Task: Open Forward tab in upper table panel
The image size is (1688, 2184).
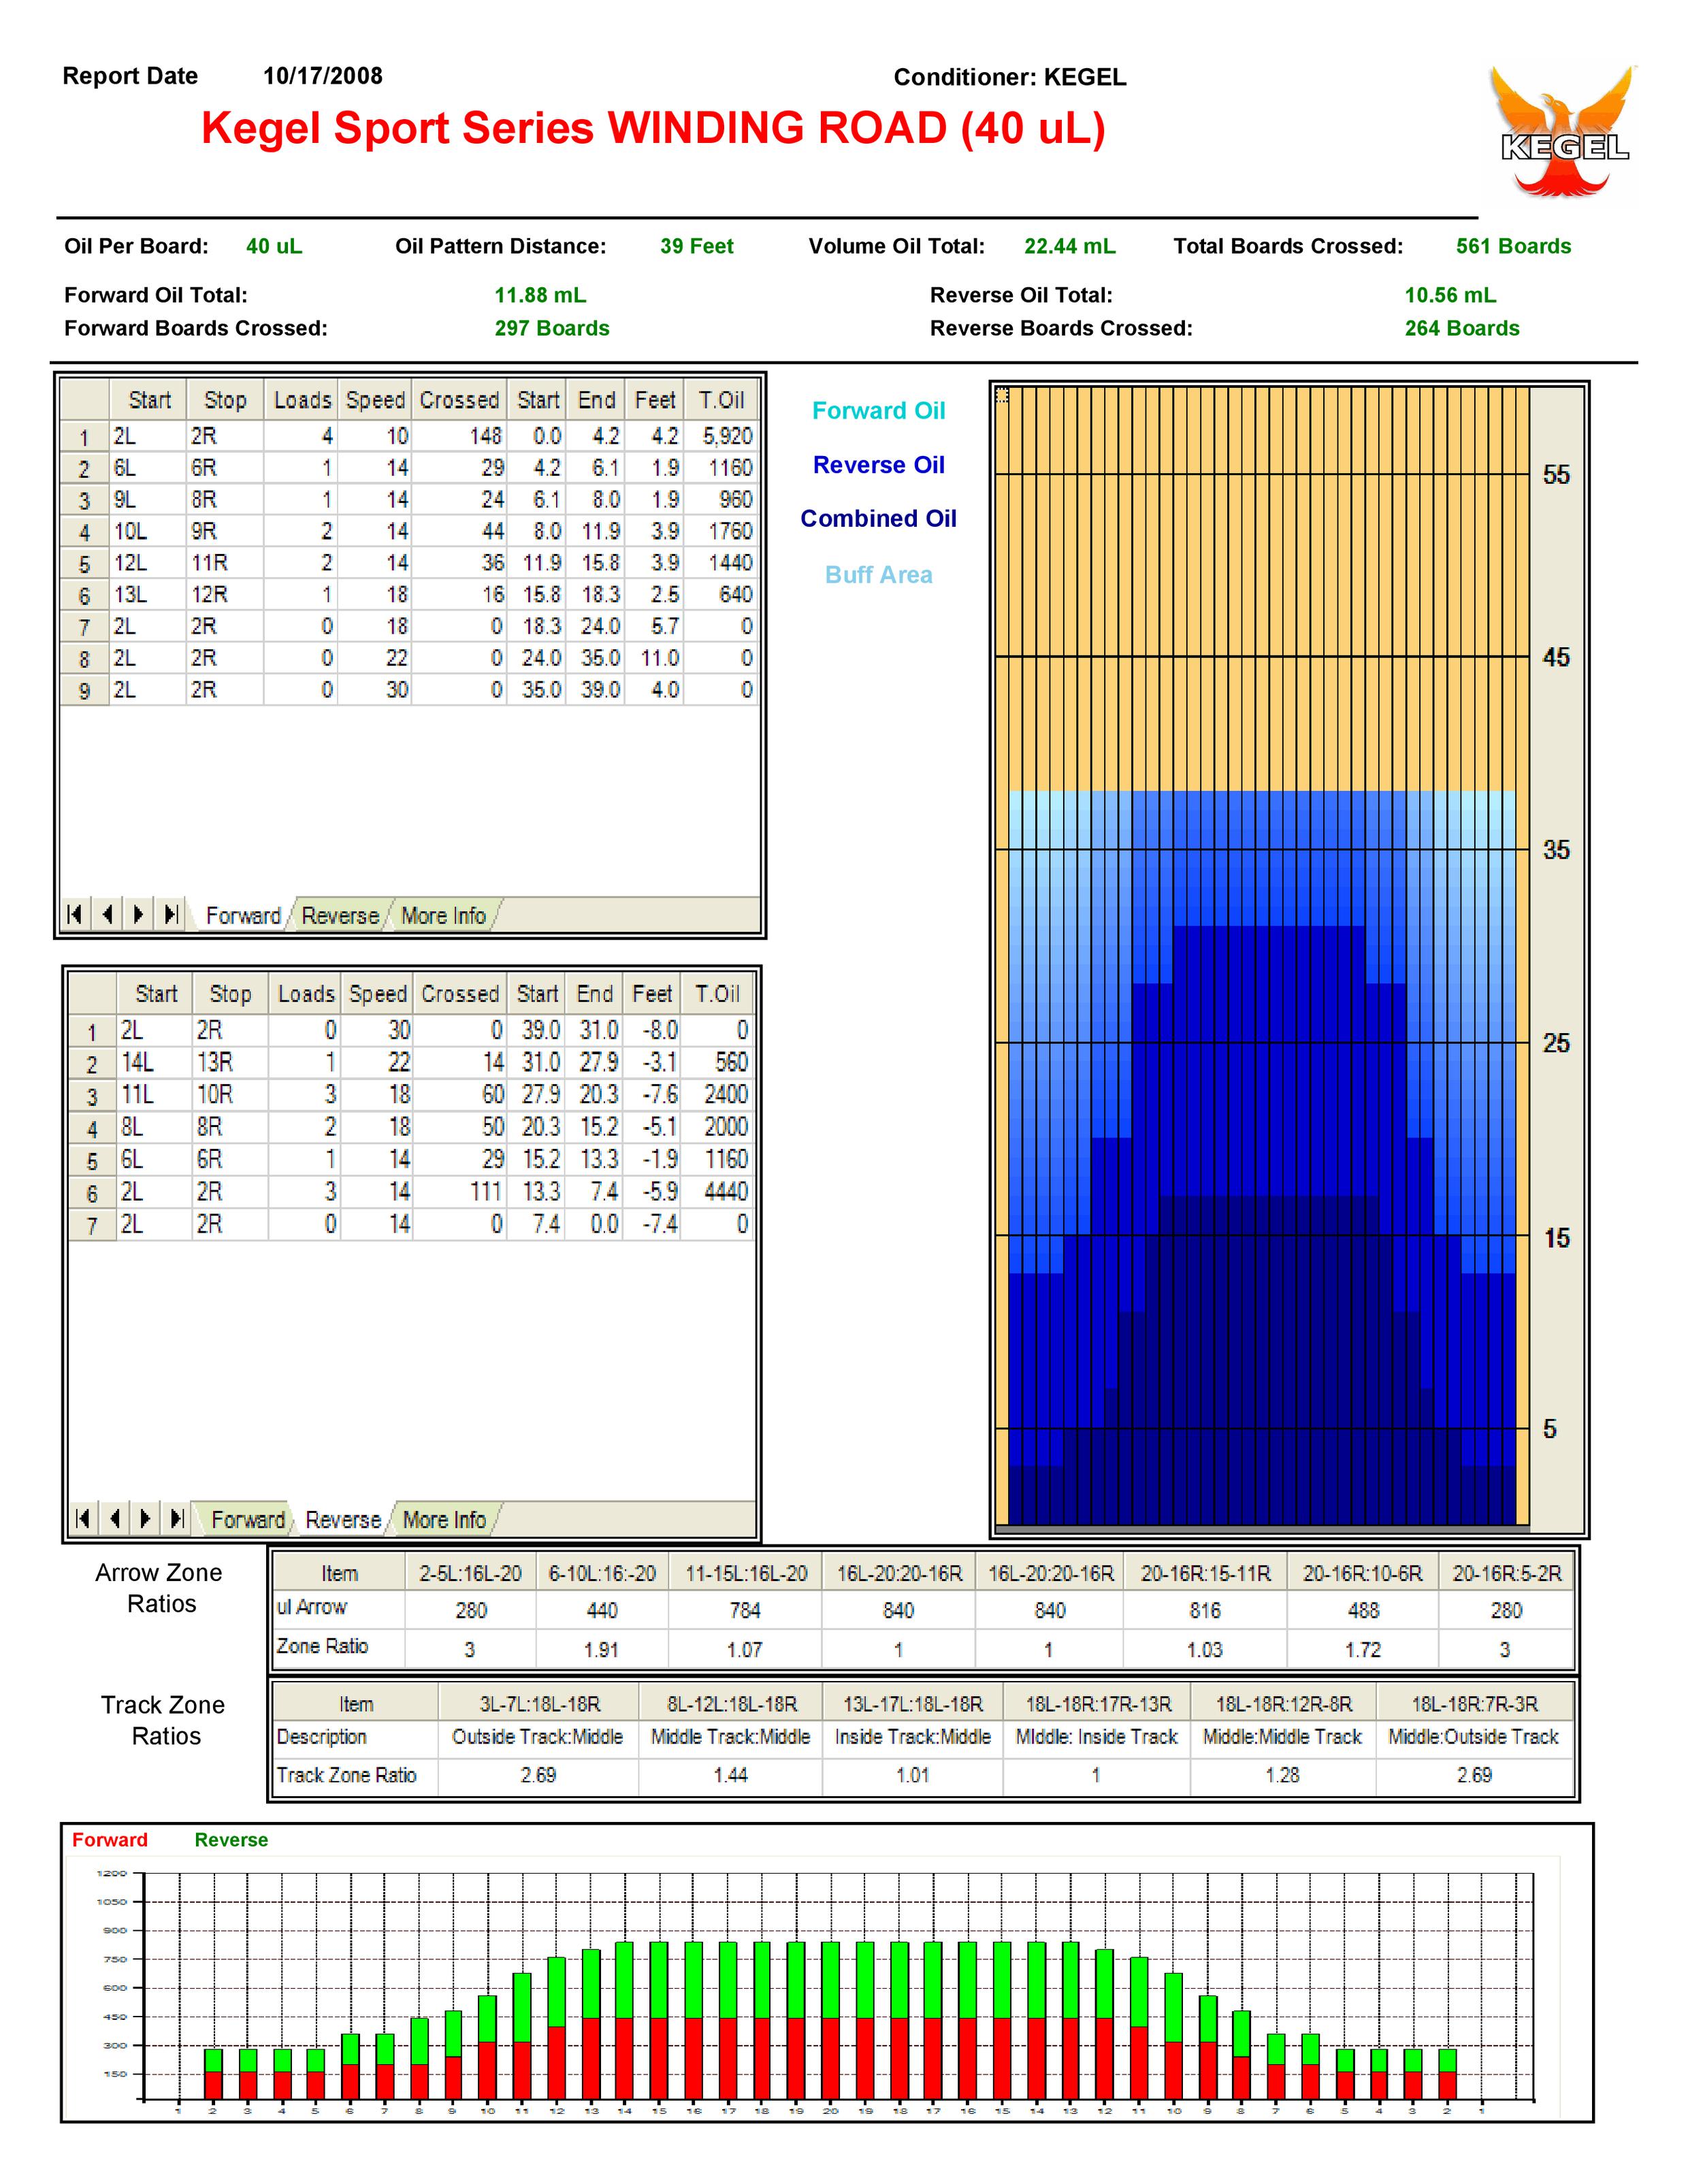Action: pyautogui.click(x=243, y=915)
